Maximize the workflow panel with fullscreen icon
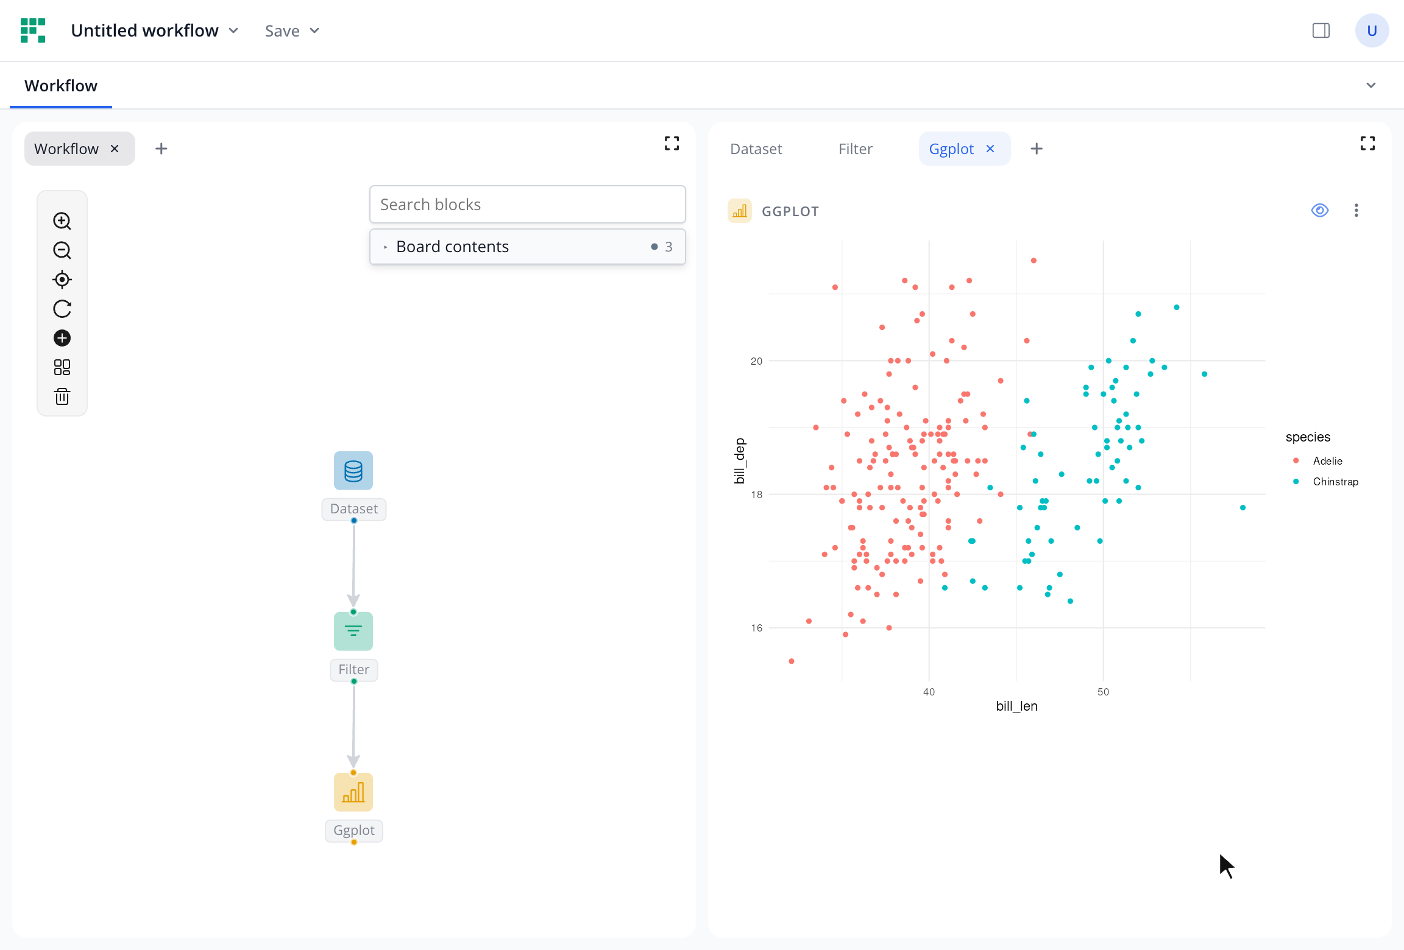1404x950 pixels. 672,144
